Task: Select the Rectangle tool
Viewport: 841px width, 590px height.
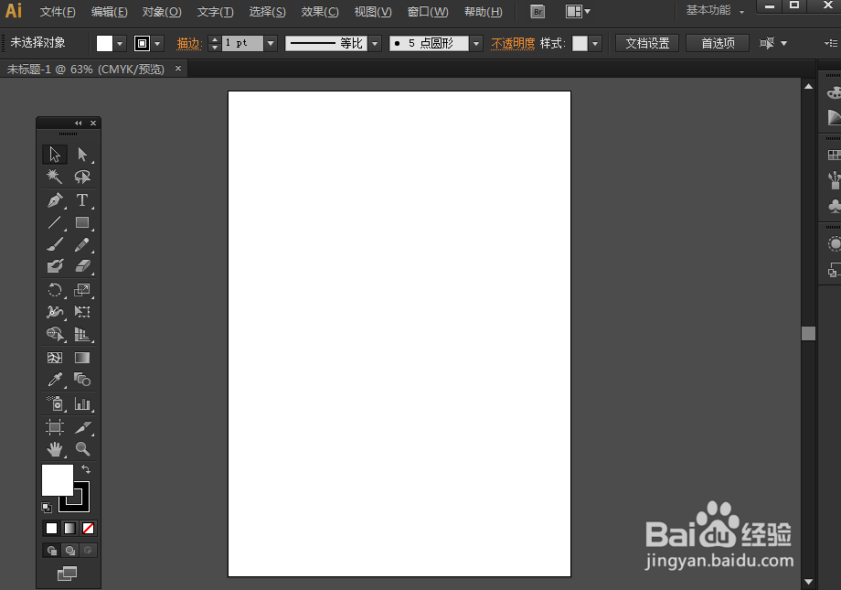Action: click(x=82, y=222)
